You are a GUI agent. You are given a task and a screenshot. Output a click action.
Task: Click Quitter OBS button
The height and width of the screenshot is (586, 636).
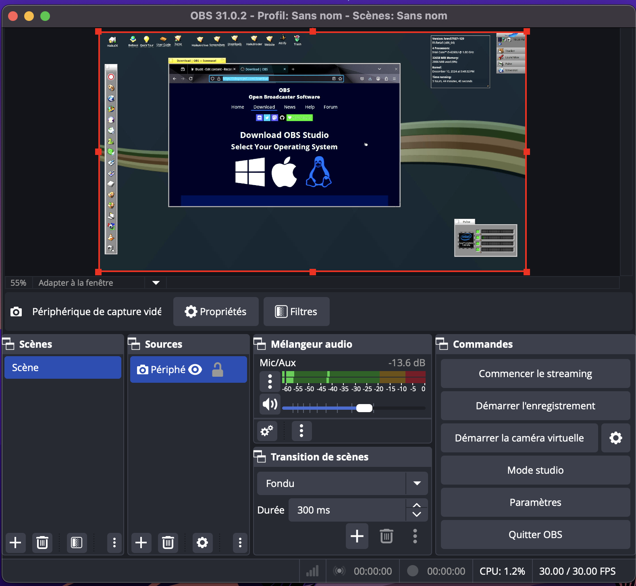(x=535, y=534)
